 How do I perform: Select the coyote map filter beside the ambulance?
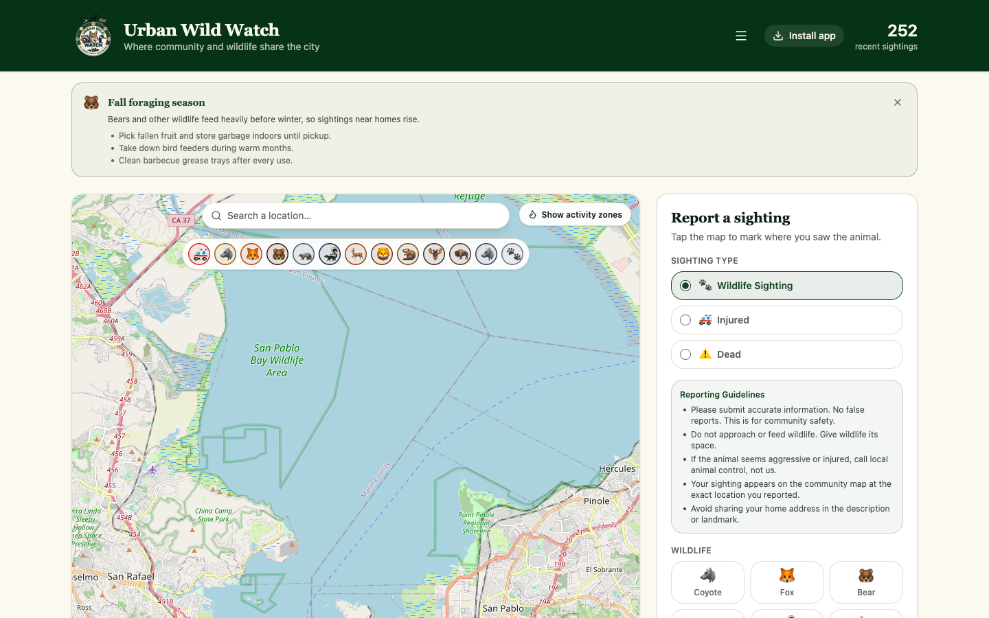pos(225,254)
